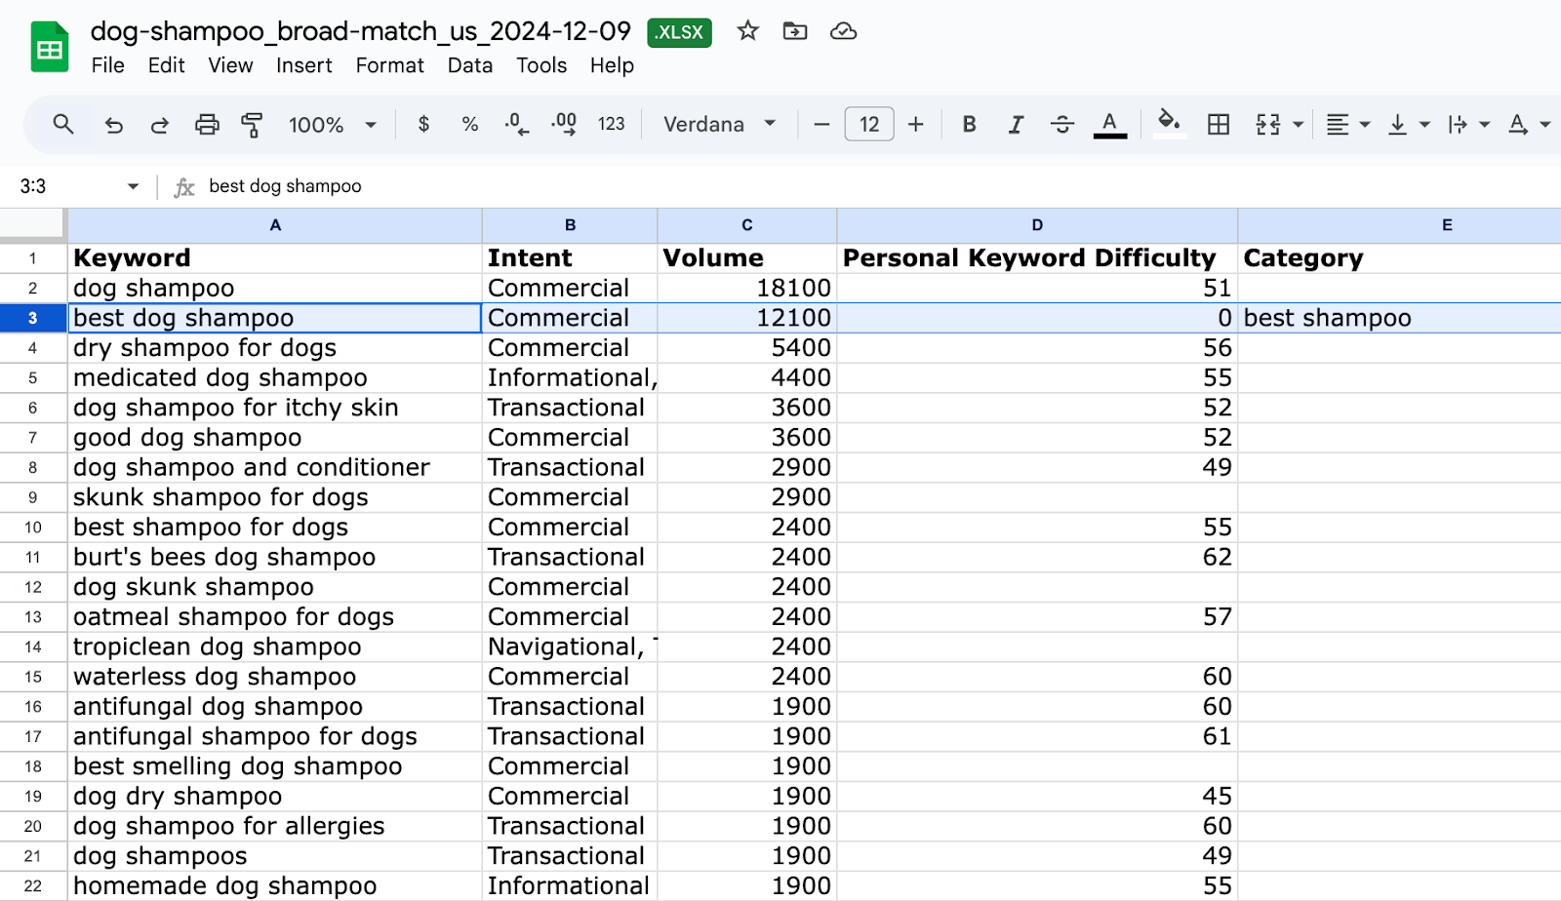Apply strikethrough to the selected cell

[x=1061, y=124]
